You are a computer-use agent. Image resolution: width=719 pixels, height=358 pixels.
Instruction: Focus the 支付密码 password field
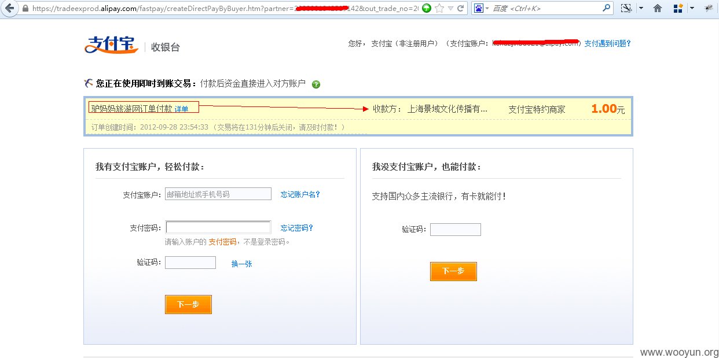click(x=218, y=227)
